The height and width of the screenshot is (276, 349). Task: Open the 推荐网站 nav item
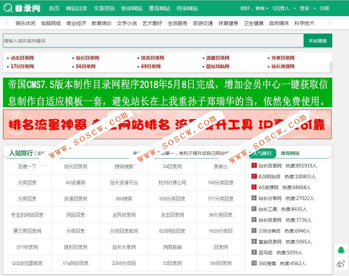tap(159, 9)
